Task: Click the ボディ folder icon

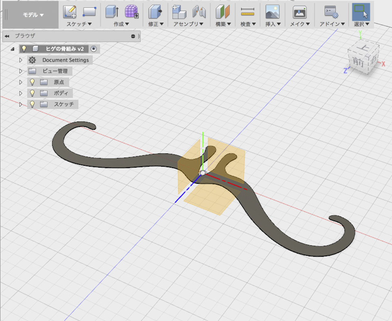Action: 44,93
